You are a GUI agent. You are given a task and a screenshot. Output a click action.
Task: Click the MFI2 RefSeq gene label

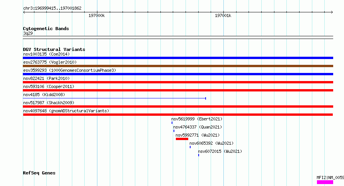coord(330,178)
